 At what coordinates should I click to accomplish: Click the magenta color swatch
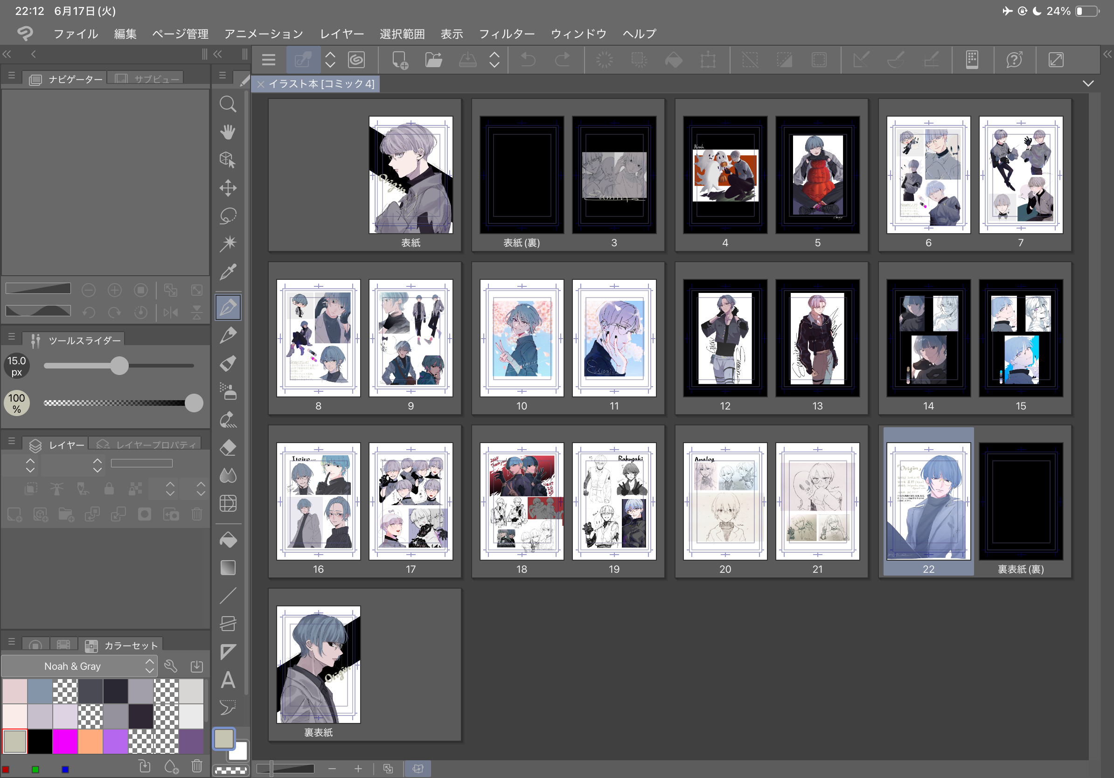65,742
